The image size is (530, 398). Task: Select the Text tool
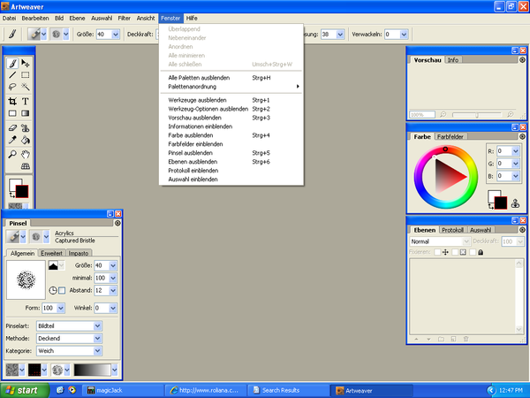click(x=26, y=101)
